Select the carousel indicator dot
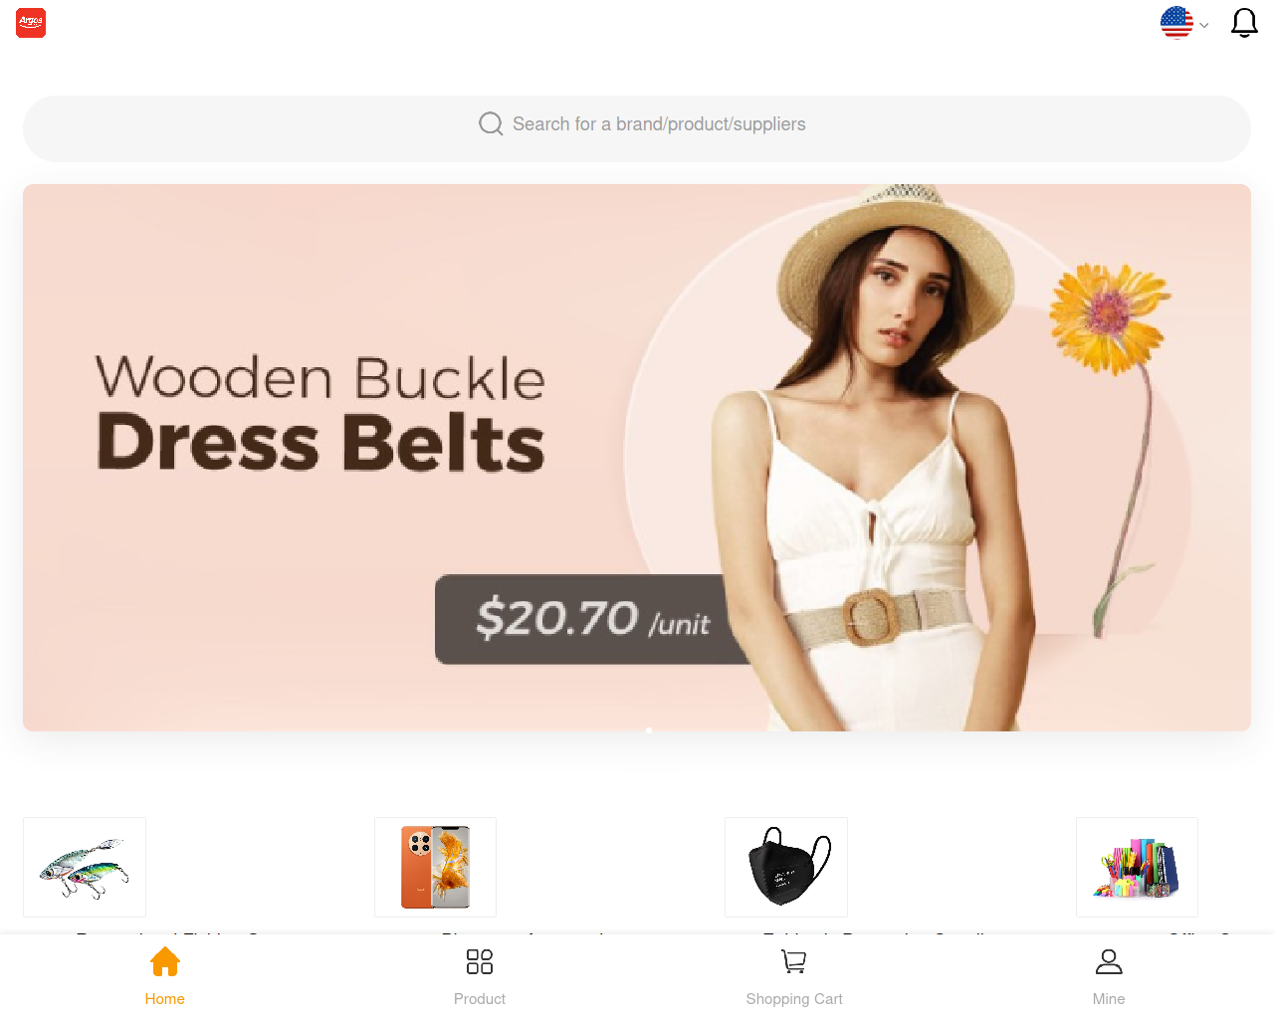This screenshot has height=1019, width=1274. [649, 730]
